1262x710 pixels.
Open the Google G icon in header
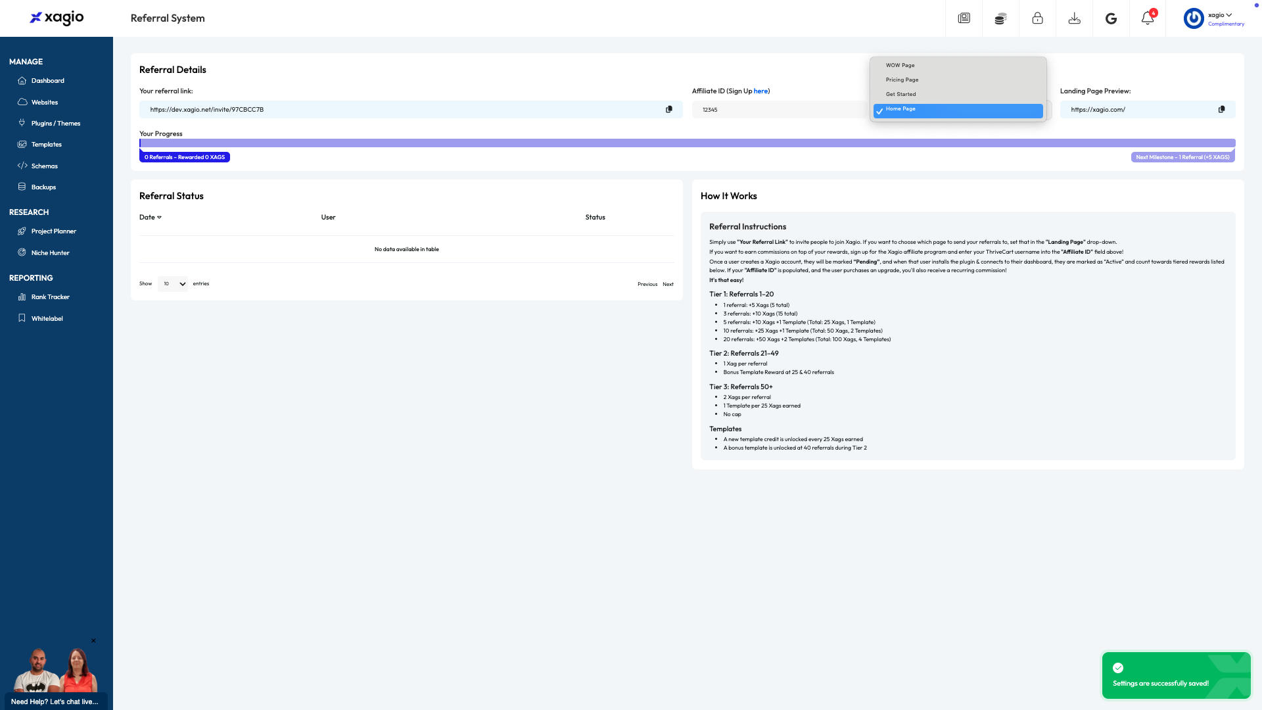tap(1111, 18)
